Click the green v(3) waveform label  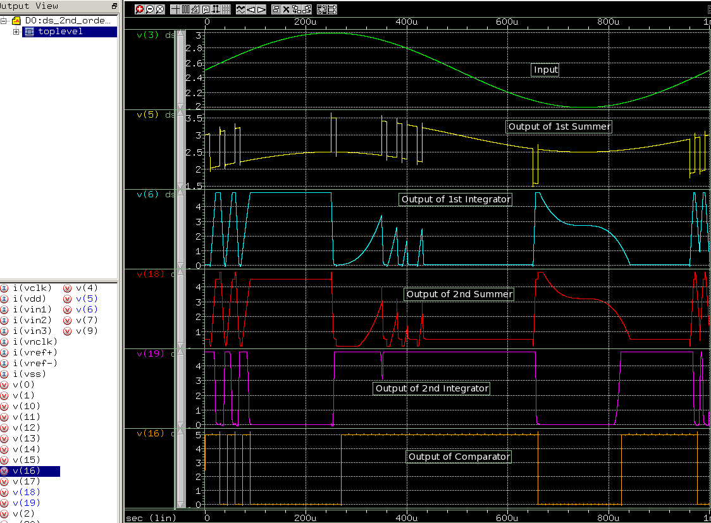point(147,35)
